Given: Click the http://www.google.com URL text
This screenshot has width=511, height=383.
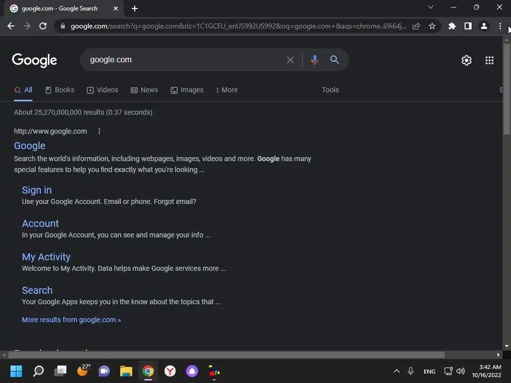Looking at the screenshot, I should [x=50, y=131].
